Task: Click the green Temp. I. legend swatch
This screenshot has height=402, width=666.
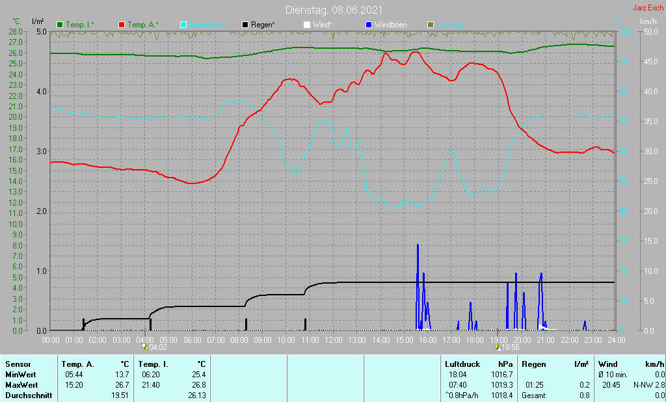Action: (x=60, y=25)
